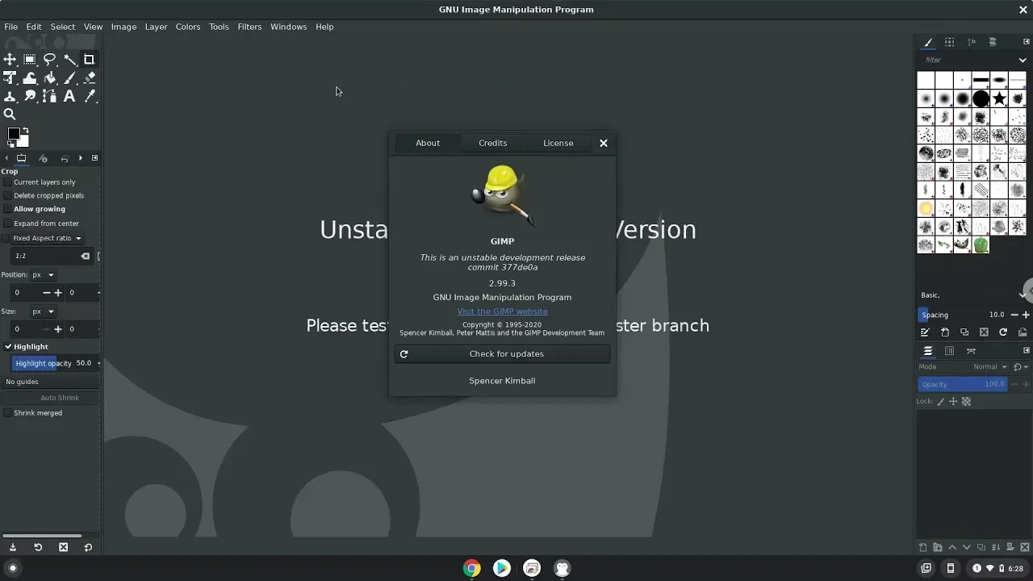The image size is (1033, 581).
Task: Open Play Store from the taskbar
Action: [502, 568]
